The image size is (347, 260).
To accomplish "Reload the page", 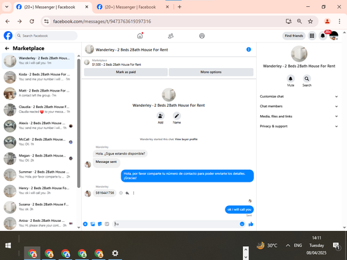I will tap(32, 21).
